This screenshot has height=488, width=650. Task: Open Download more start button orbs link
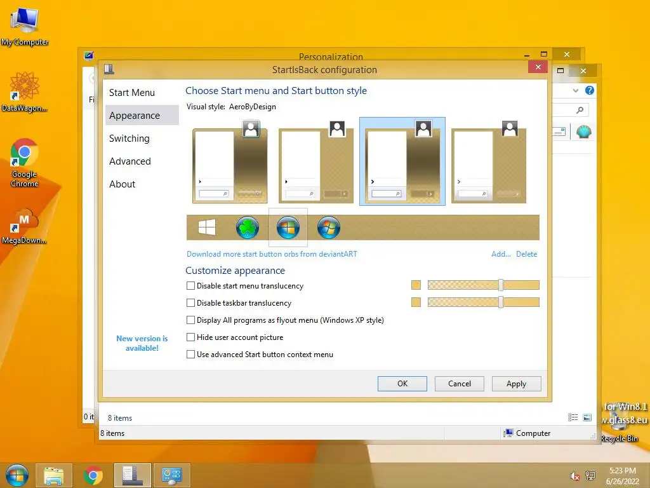[272, 254]
